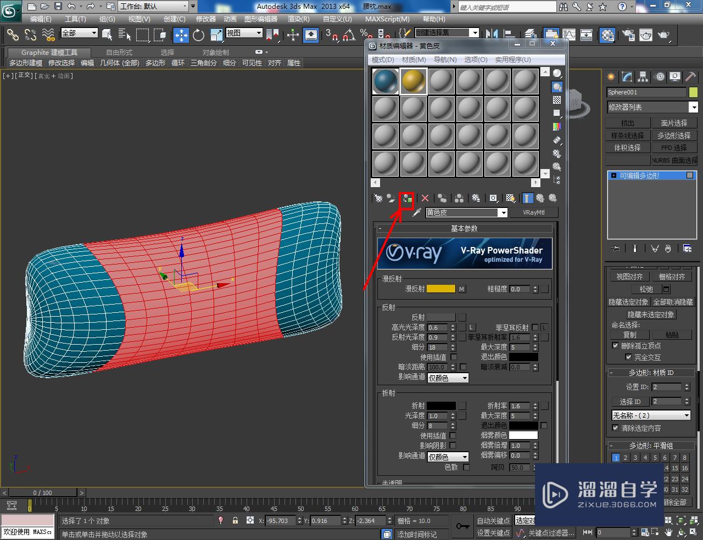Click Select Object arrow tool
703x540 pixels.
click(107, 35)
